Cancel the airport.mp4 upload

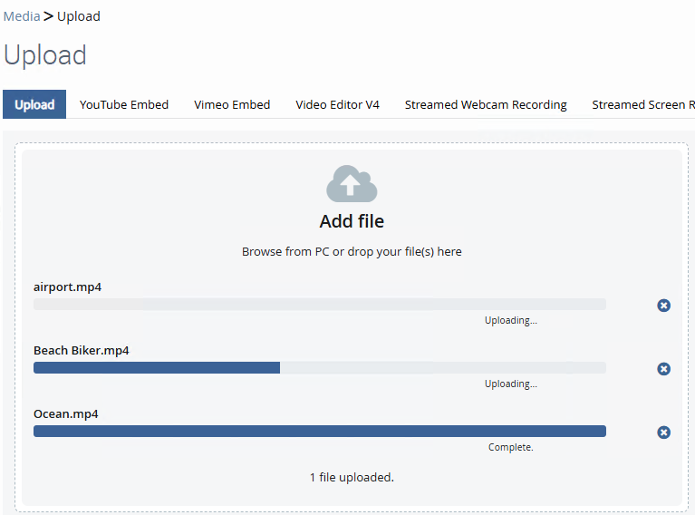click(x=663, y=306)
